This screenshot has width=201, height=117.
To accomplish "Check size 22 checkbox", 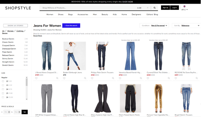I will (3, 81).
